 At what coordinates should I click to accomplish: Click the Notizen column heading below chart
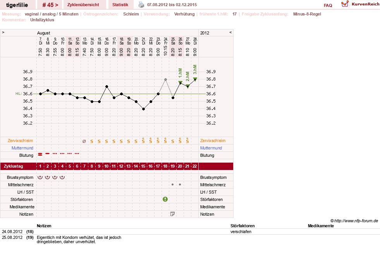point(44,226)
